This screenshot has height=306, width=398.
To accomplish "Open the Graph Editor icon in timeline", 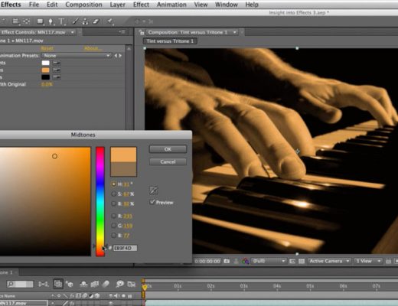I will point(132,284).
